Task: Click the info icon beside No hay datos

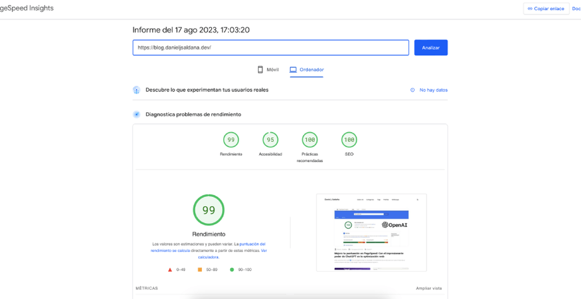Action: 413,90
